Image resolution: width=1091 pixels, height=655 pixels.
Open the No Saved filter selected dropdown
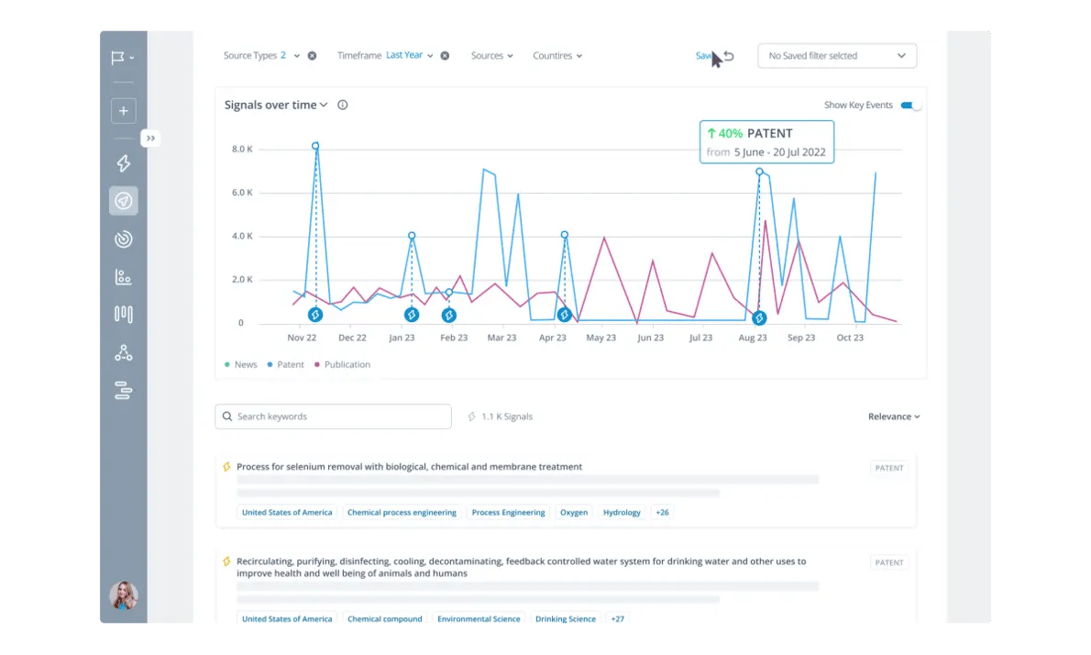(x=836, y=55)
